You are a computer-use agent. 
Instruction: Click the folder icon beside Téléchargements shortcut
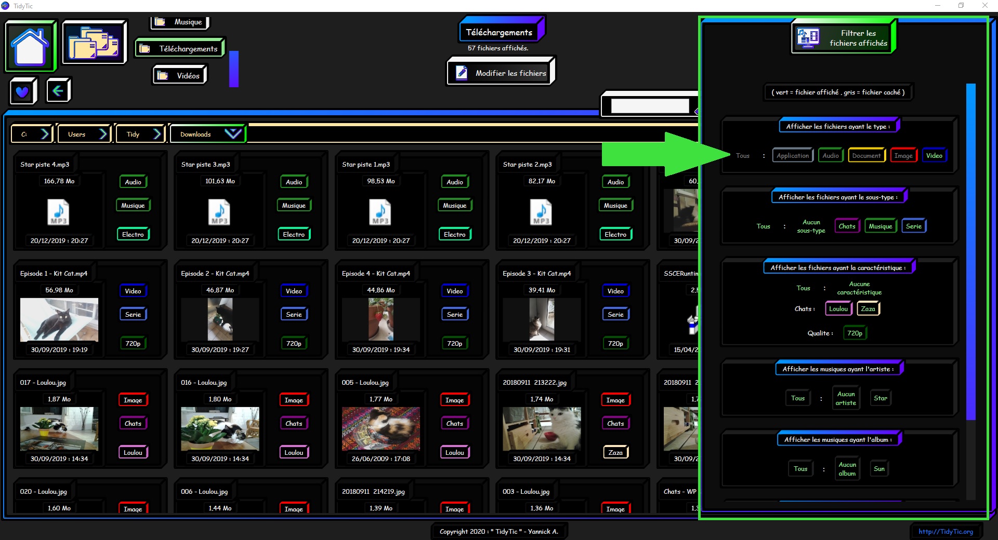coord(145,48)
